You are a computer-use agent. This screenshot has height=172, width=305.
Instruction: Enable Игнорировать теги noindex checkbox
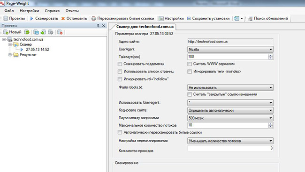[190, 72]
